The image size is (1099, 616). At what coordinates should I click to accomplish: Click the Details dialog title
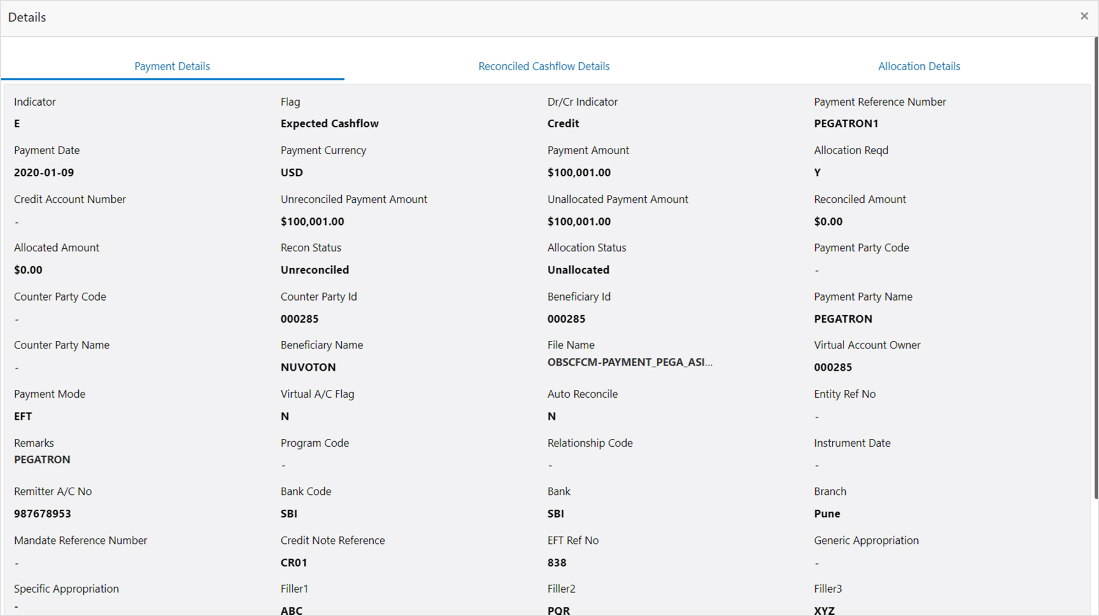click(27, 17)
